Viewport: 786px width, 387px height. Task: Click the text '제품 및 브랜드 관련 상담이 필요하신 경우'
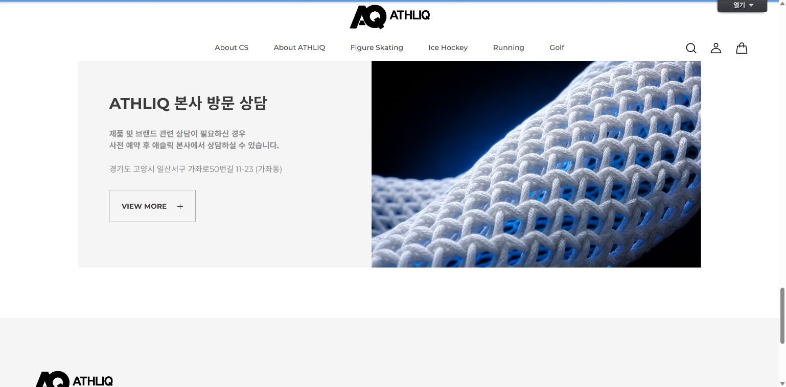(x=177, y=134)
